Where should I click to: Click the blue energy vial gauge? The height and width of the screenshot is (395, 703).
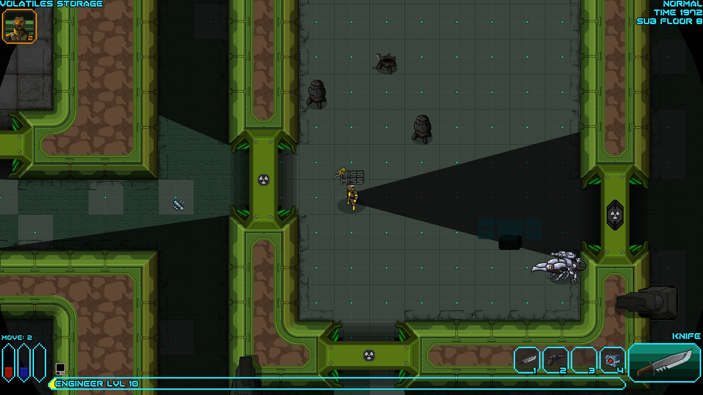coord(24,363)
